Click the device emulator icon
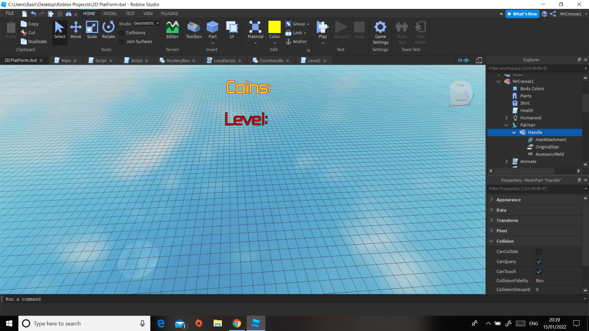The height and width of the screenshot is (331, 589). tap(479, 60)
